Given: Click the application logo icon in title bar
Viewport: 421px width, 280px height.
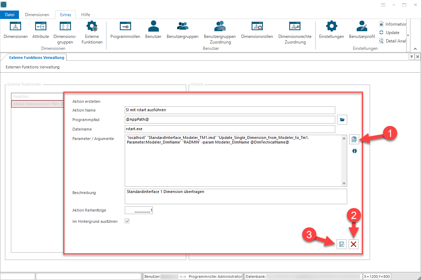Looking at the screenshot, I should pyautogui.click(x=4, y=4).
